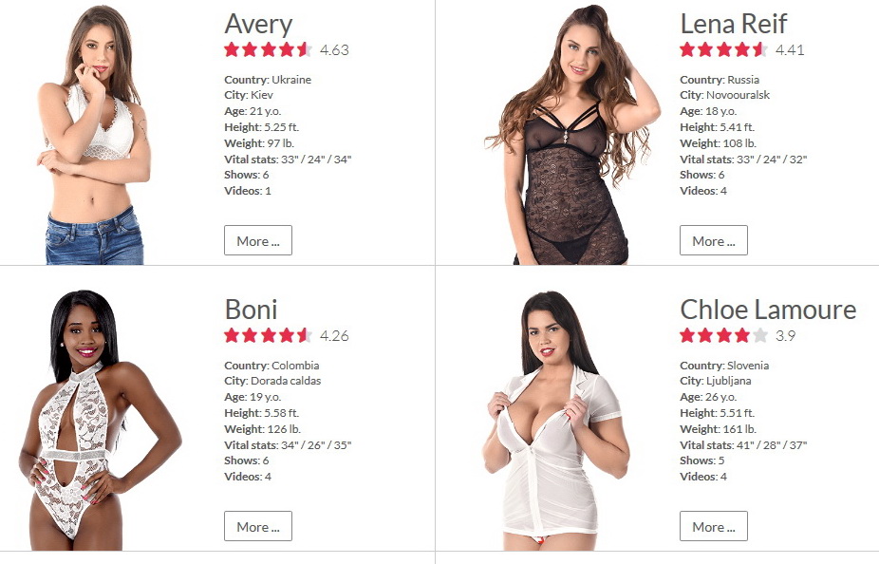Click the grey empty star for Chloe Lamoure
The height and width of the screenshot is (564, 879).
760,335
